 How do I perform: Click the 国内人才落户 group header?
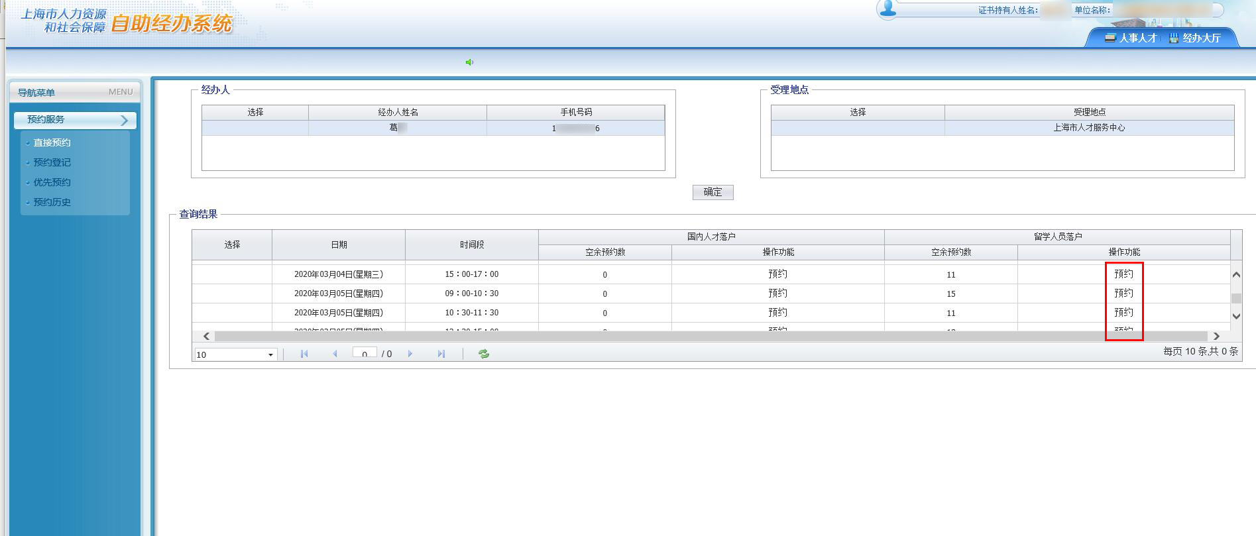coord(711,237)
